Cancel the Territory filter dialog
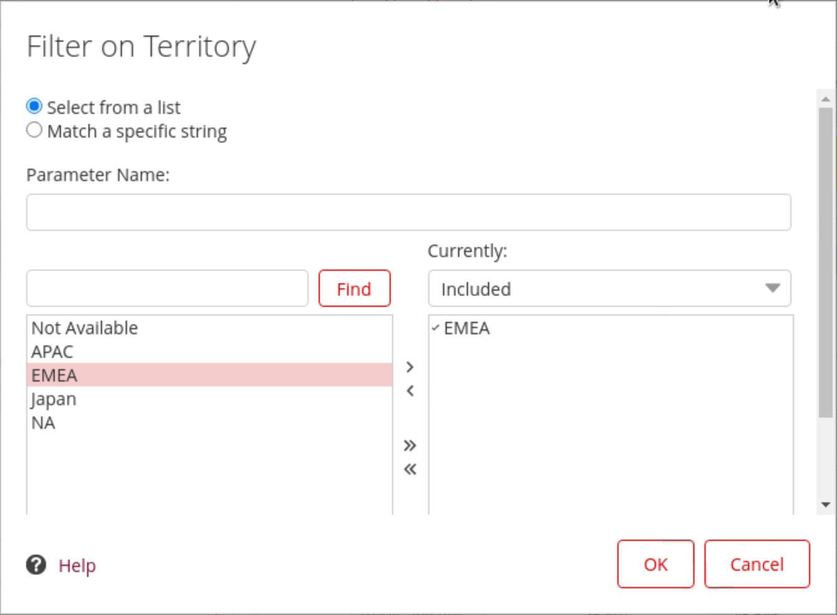The image size is (837, 615). tap(757, 564)
